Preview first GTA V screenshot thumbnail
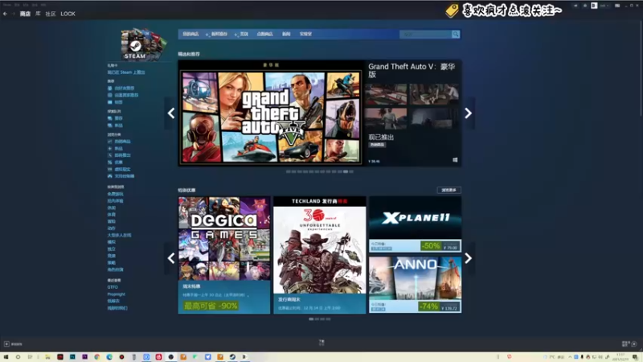This screenshot has width=643, height=362. tap(386, 94)
